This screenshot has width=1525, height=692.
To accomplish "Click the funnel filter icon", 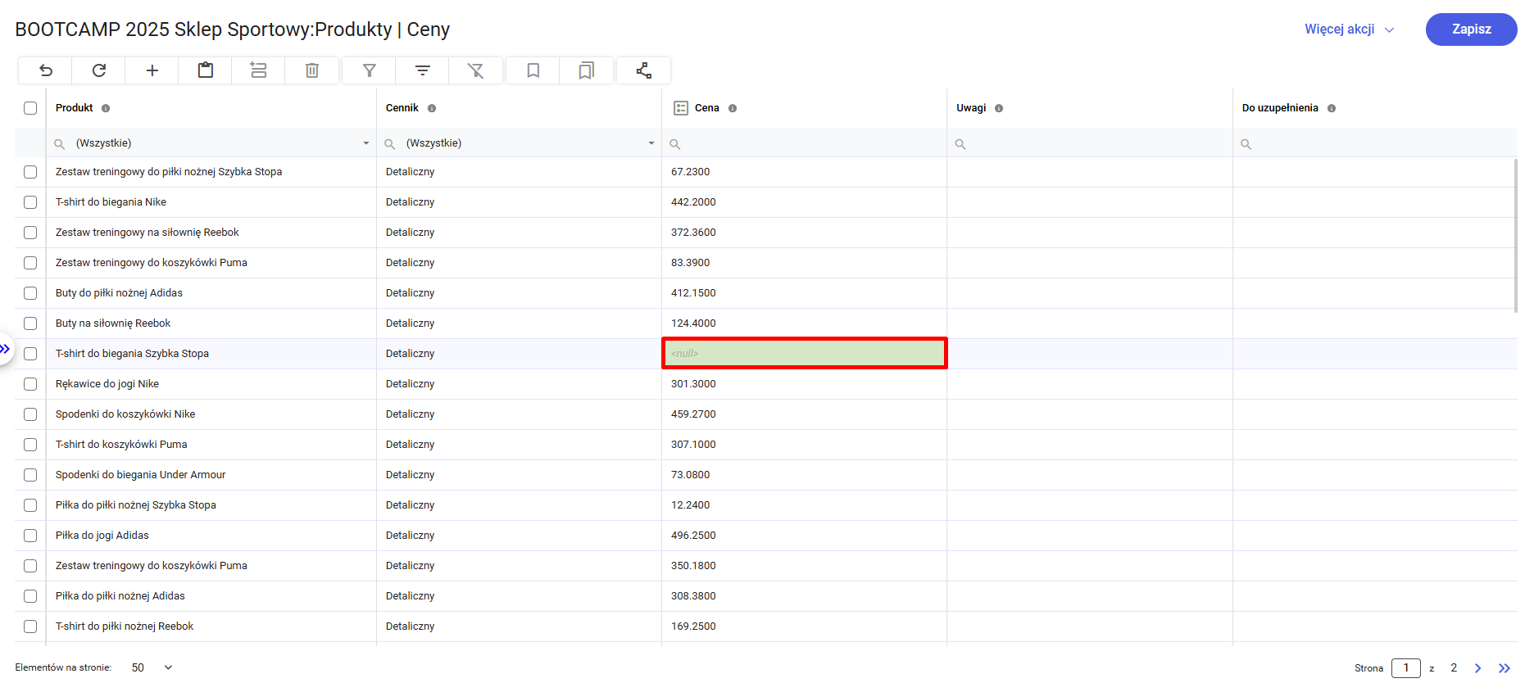I will click(370, 70).
